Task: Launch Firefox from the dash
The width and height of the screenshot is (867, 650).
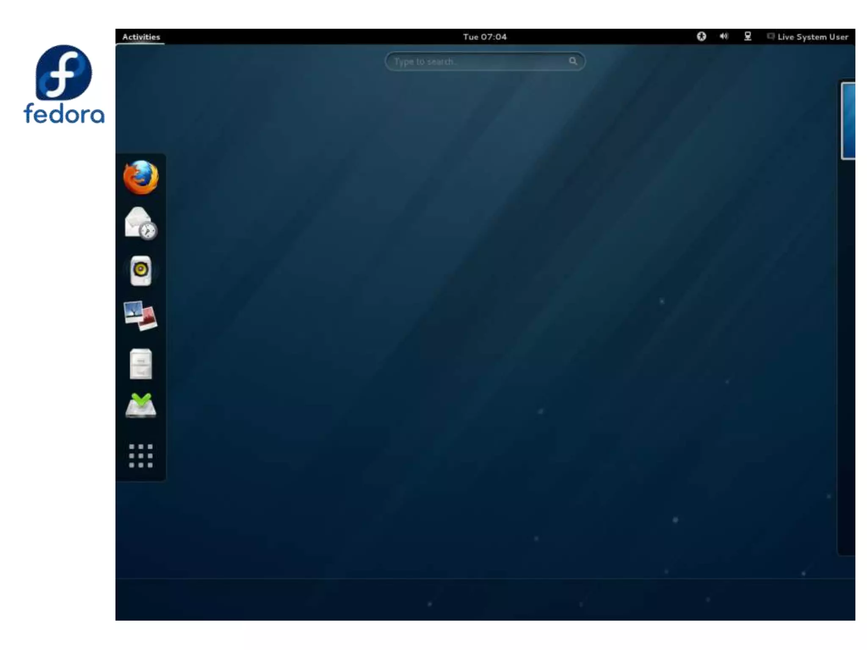Action: click(141, 177)
